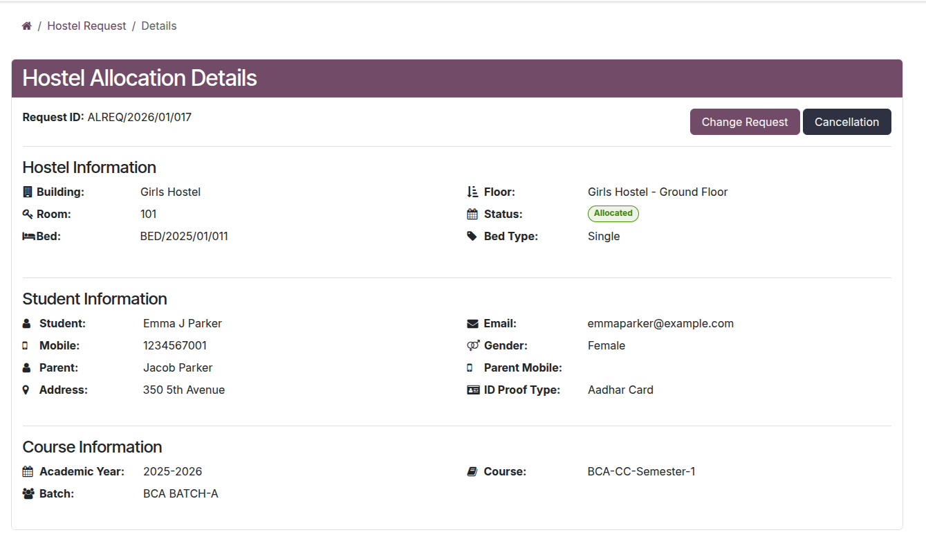The height and width of the screenshot is (546, 926).
Task: Click the mobile number 1234567001
Action: pos(175,346)
